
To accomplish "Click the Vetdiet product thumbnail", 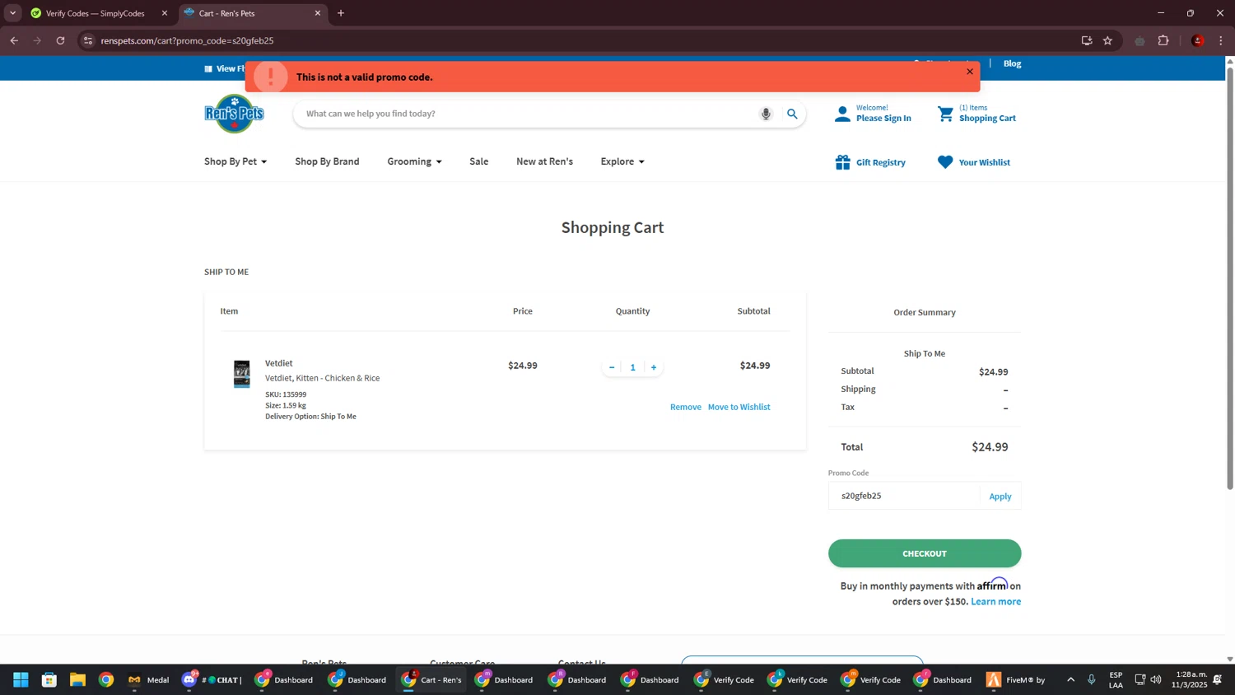I will (x=241, y=374).
